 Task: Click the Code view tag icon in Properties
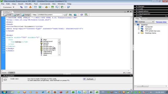pos(5,80)
